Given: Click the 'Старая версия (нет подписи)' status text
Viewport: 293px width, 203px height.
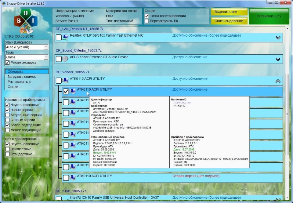Looking at the screenshot, I should click(196, 176).
